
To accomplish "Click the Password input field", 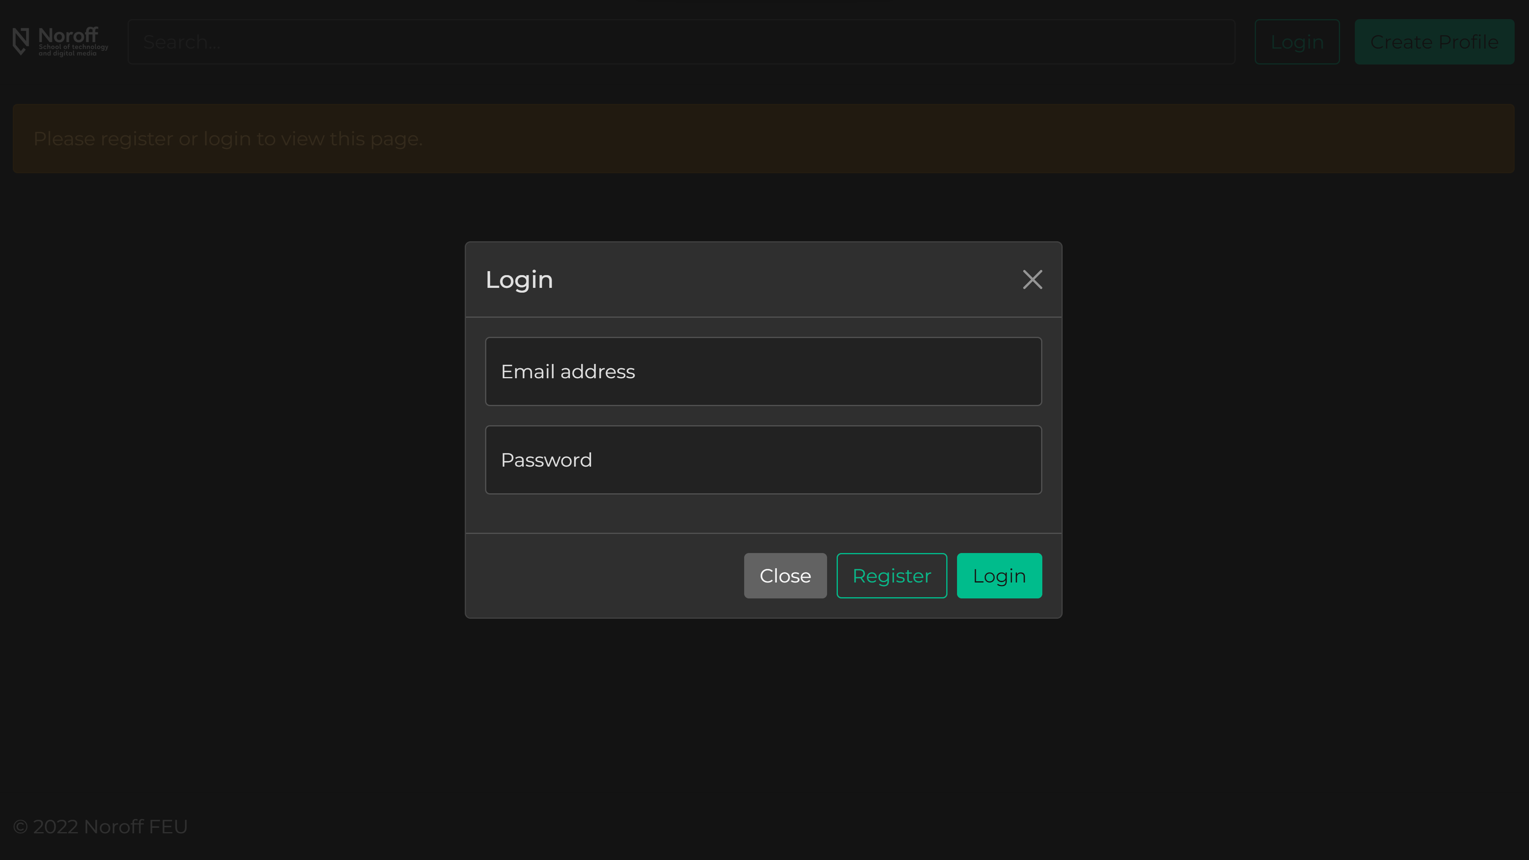I will (x=763, y=459).
